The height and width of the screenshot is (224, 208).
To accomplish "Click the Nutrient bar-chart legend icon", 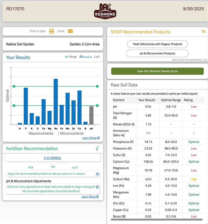I will 81,56.
